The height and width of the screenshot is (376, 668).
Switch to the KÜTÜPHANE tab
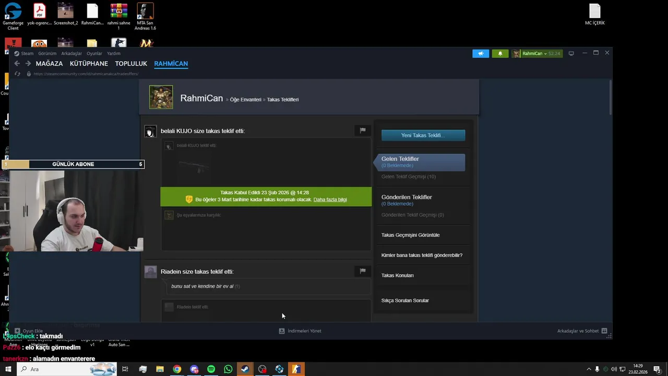tap(89, 64)
